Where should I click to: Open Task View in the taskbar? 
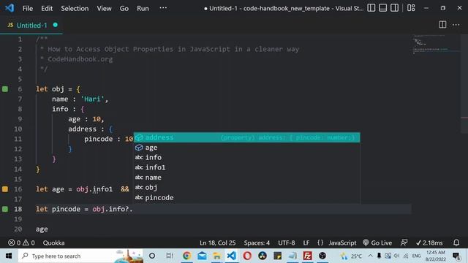tap(169, 256)
